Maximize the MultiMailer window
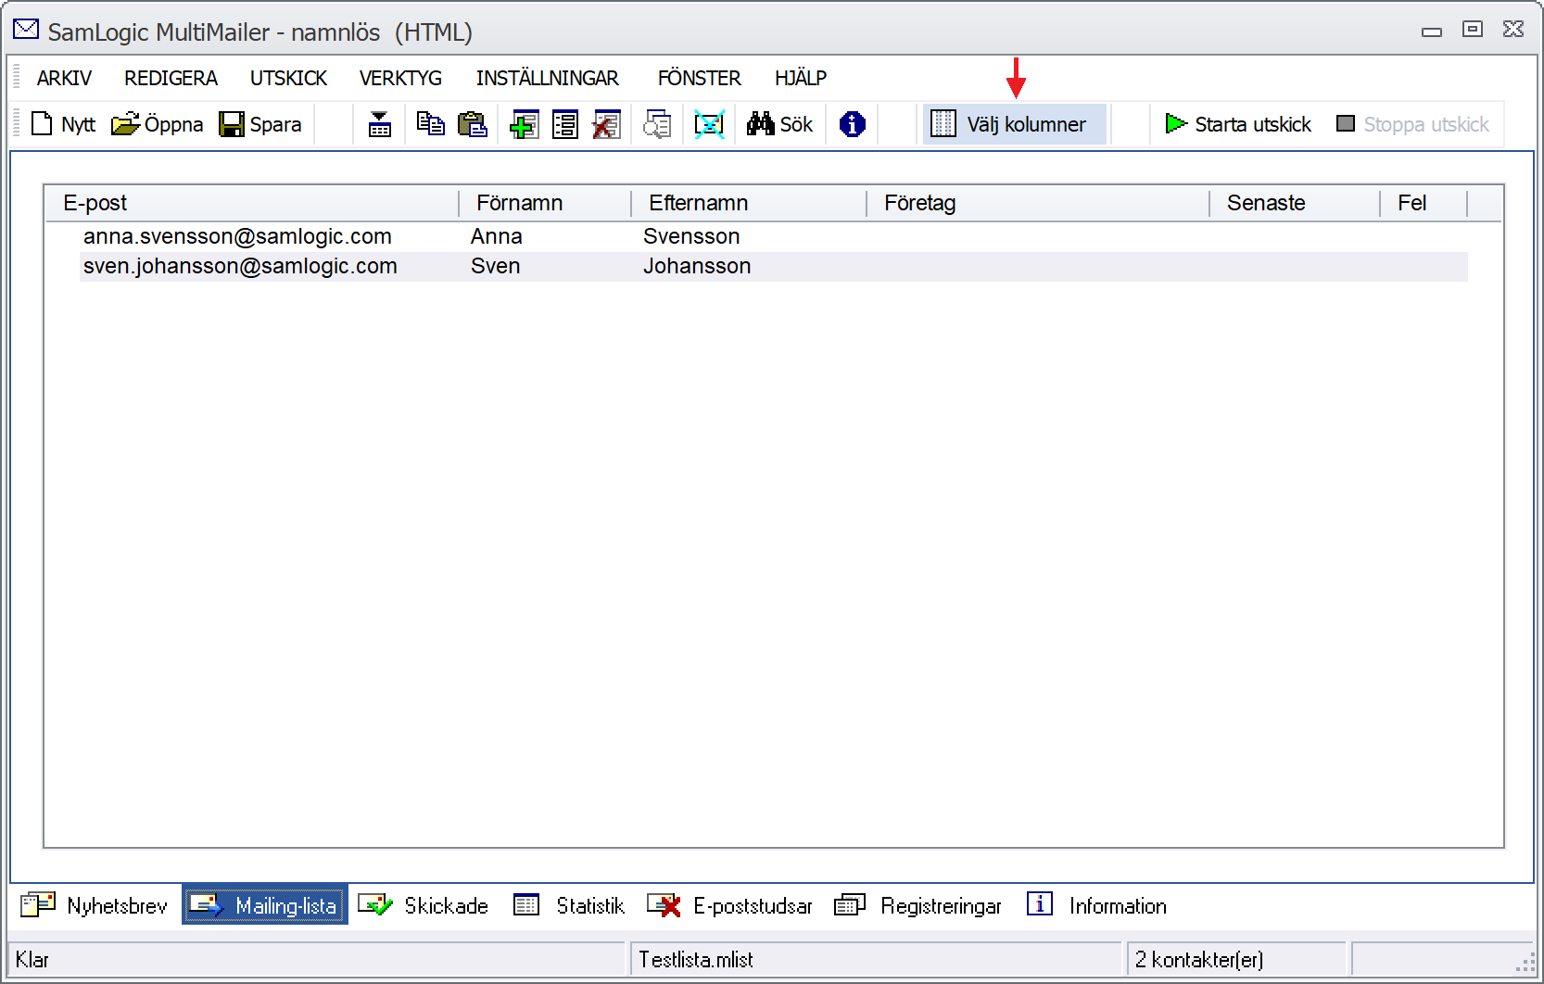The width and height of the screenshot is (1544, 984). coord(1473,30)
